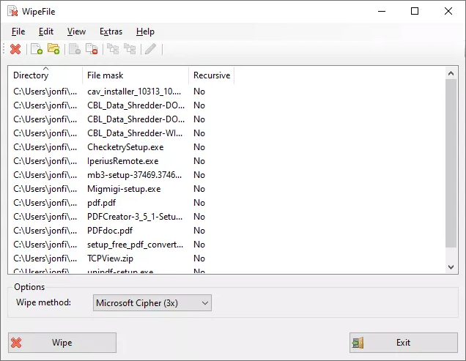Open the File menu
466x361 pixels.
click(18, 31)
